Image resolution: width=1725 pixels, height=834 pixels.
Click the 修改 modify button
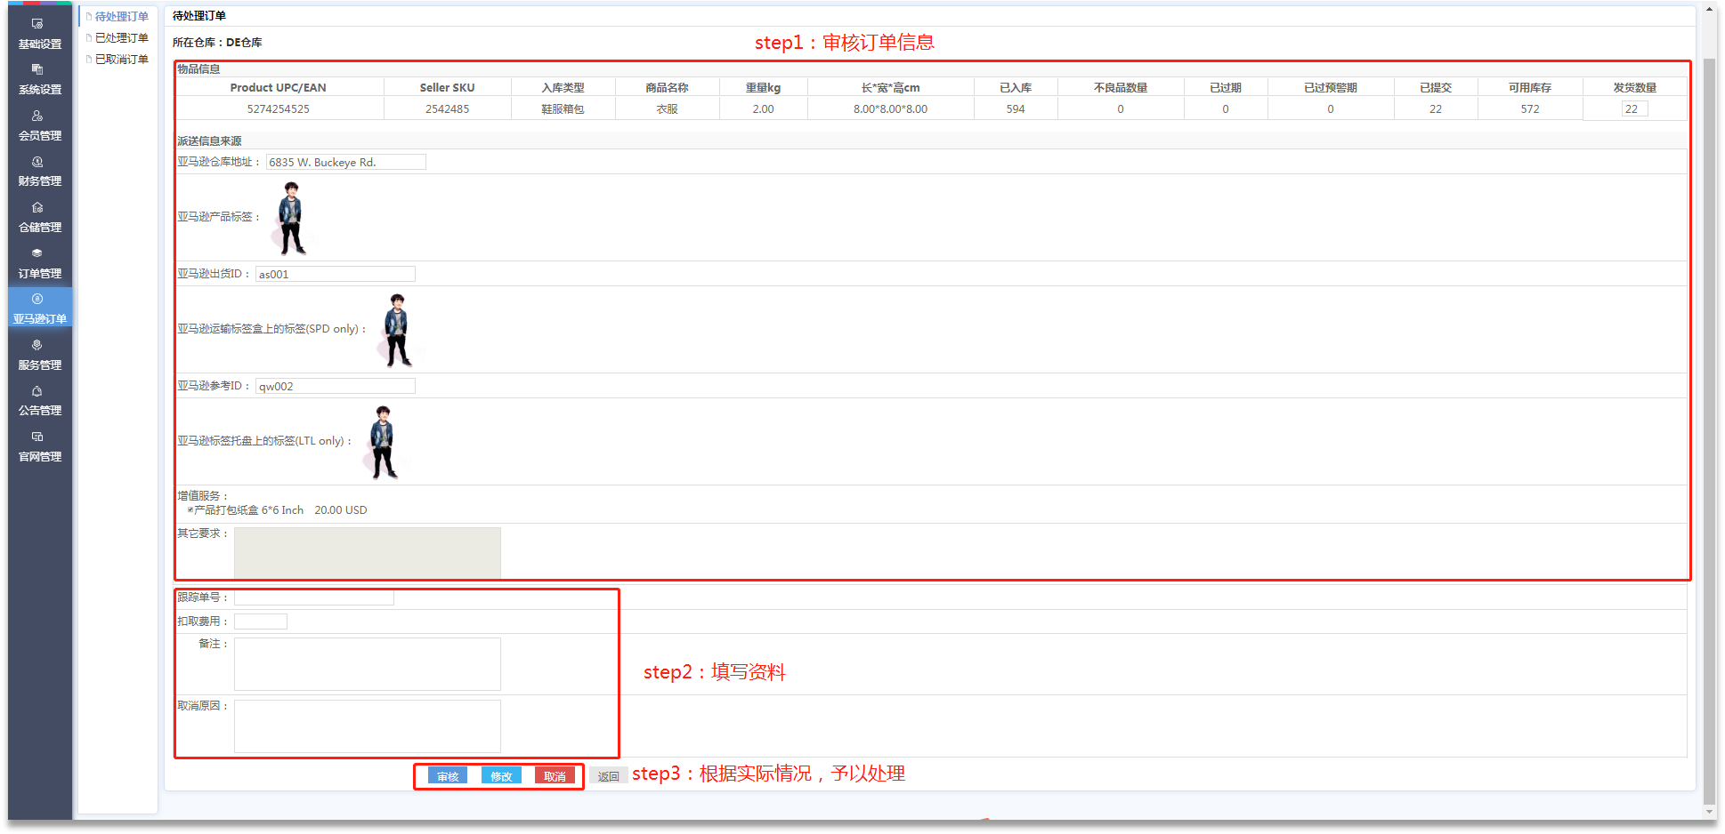click(501, 776)
